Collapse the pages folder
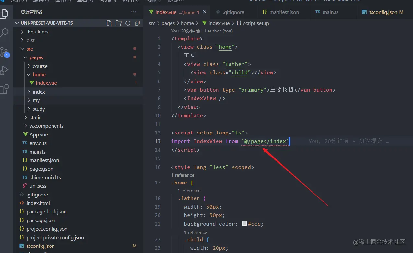 [x=78, y=57]
